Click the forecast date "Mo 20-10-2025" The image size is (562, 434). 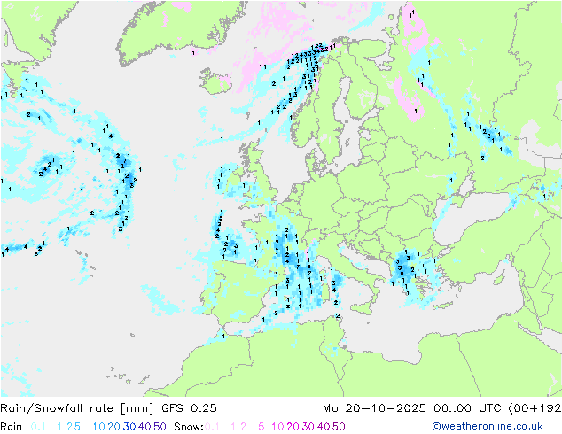374,408
